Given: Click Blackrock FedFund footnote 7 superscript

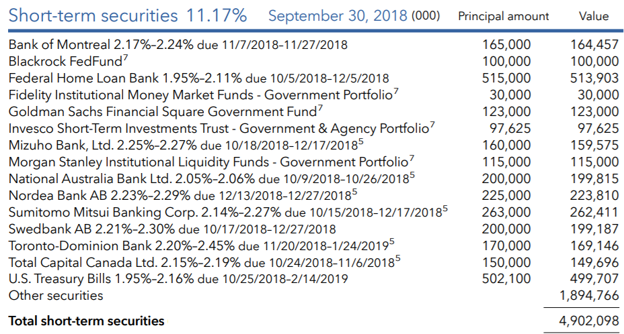Looking at the screenshot, I should (125, 58).
